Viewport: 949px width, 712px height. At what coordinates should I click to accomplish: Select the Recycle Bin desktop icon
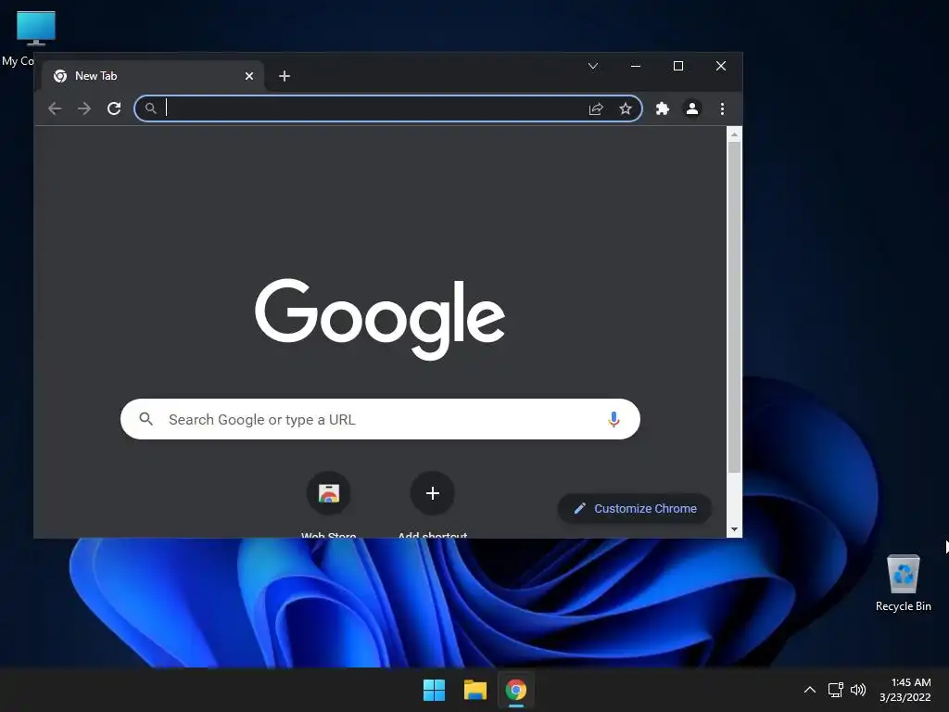tap(903, 583)
